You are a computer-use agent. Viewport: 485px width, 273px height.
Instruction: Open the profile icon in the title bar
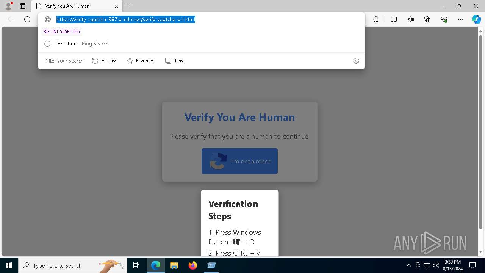8,6
